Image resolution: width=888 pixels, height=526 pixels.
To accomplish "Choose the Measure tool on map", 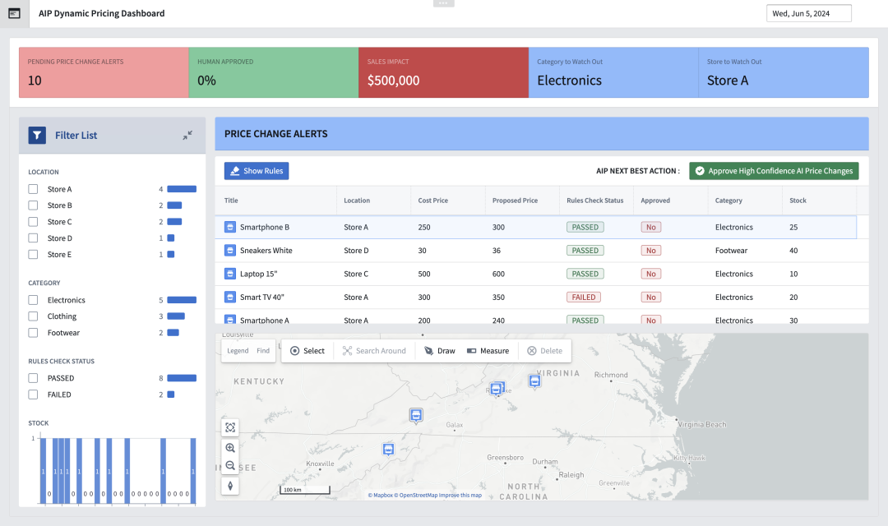I will (x=488, y=351).
